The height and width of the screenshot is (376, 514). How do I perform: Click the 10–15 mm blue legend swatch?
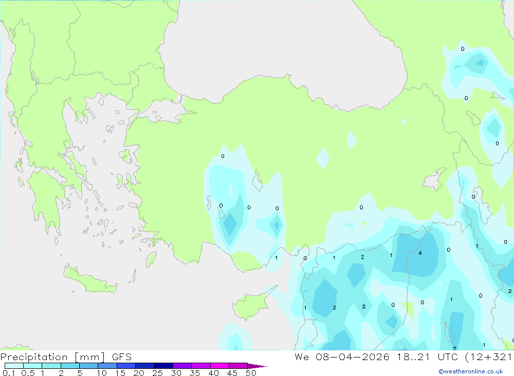(x=107, y=366)
